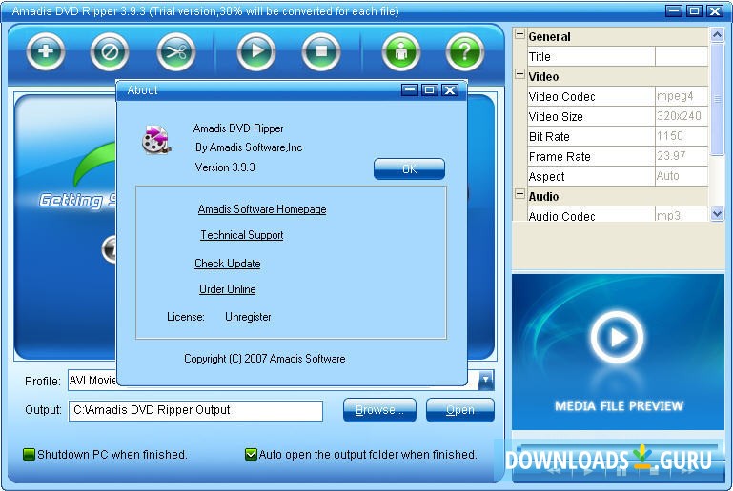Start conversion with the Play toolbar button
The width and height of the screenshot is (733, 491).
coord(256,51)
